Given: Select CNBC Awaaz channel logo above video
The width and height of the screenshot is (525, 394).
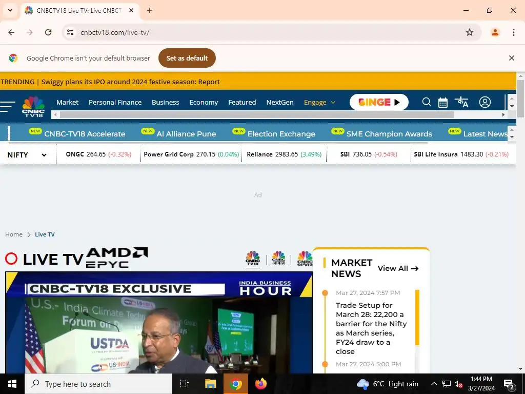Looking at the screenshot, I should tap(278, 259).
